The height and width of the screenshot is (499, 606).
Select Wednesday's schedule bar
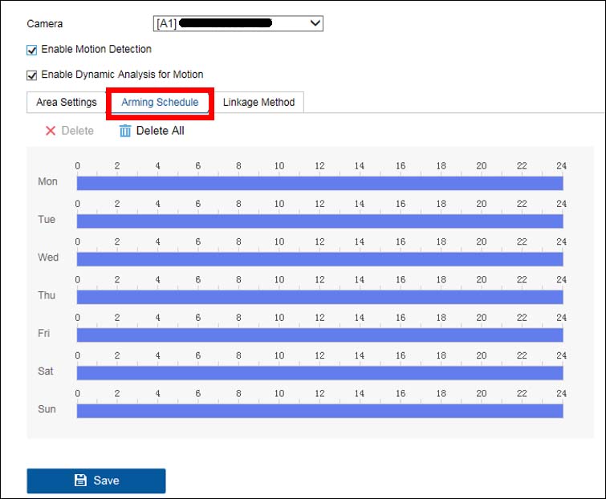click(319, 259)
